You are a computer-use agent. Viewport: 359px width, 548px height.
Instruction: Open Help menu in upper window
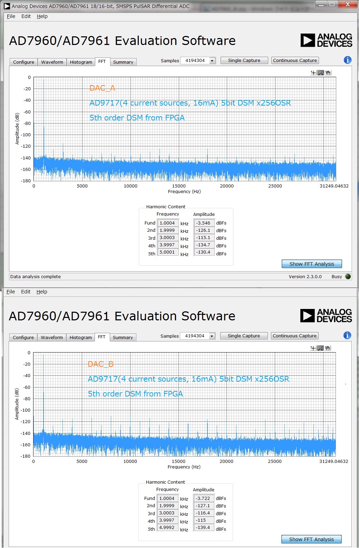tap(42, 16)
